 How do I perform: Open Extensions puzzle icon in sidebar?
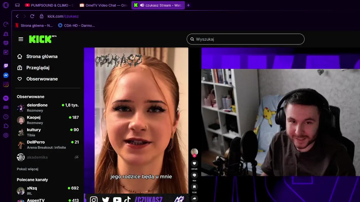(6, 126)
